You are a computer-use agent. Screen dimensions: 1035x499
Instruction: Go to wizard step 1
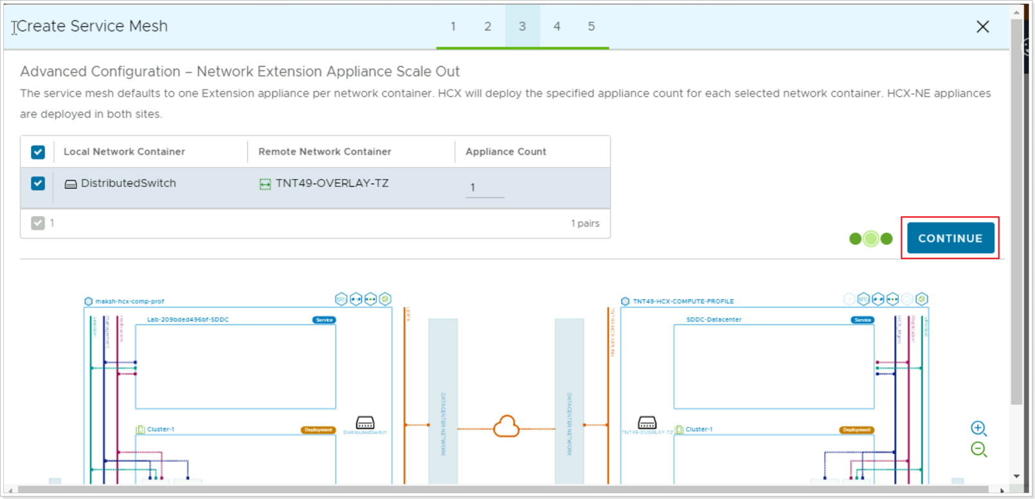click(453, 26)
